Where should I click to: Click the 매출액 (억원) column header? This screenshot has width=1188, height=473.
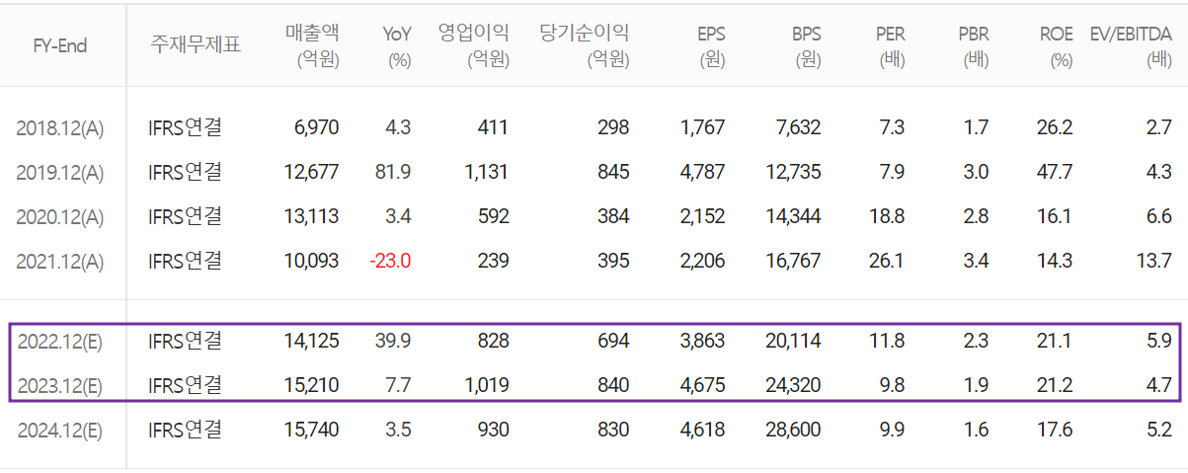tap(312, 45)
